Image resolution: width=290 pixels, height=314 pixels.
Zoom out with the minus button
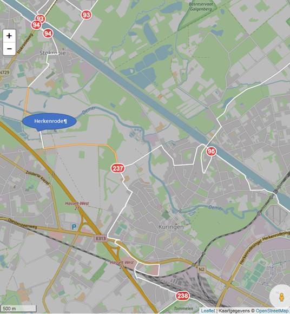pos(9,49)
